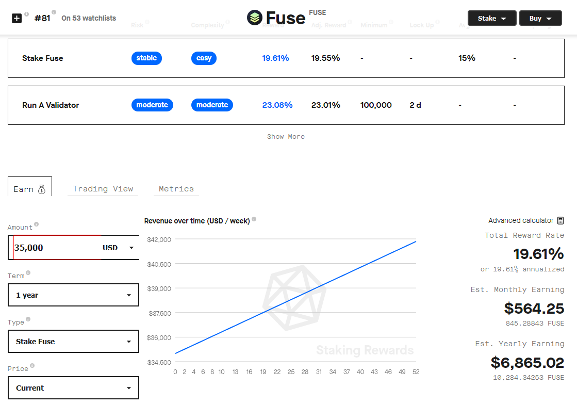The image size is (577, 404).
Task: Click the large 19.61% Total Reward Rate
Action: point(539,254)
